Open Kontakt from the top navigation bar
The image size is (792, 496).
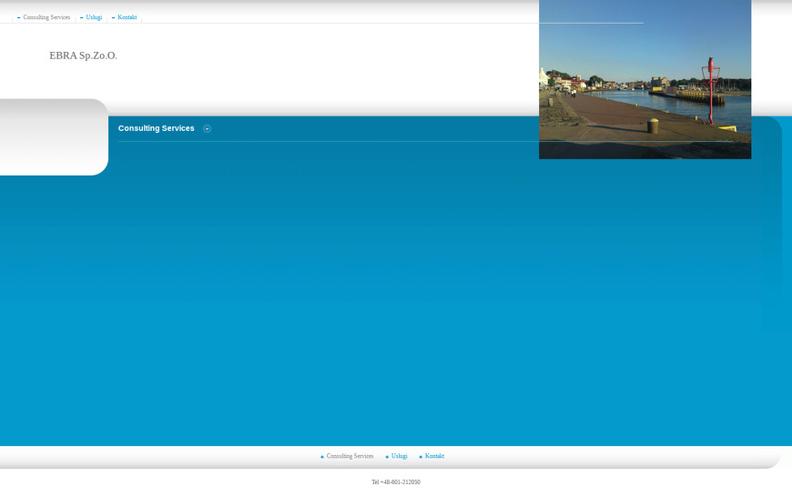(127, 17)
